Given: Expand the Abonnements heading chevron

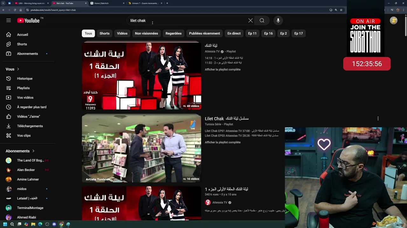Looking at the screenshot, I should (33, 151).
